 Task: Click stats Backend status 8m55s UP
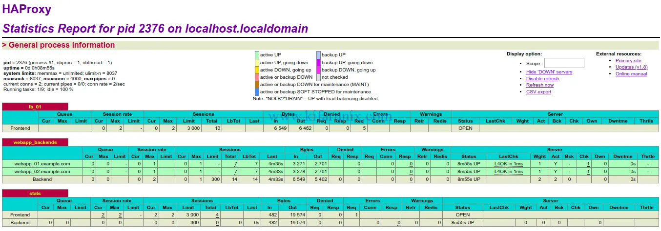point(463,223)
